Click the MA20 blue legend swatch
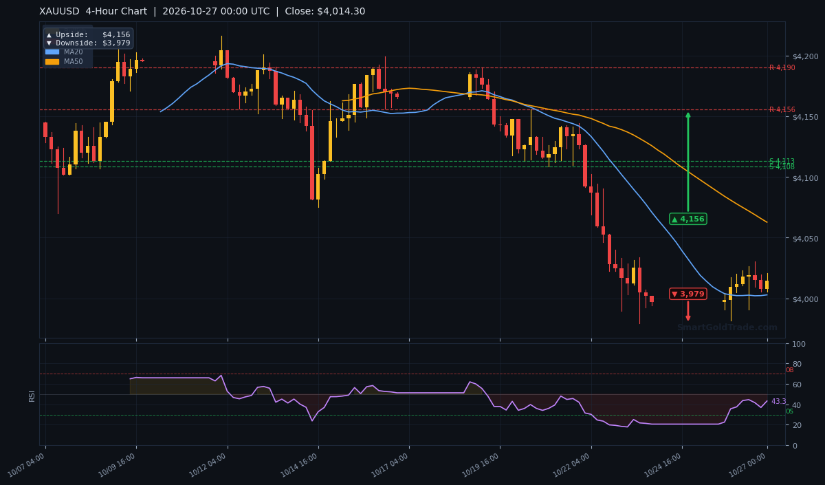 click(x=52, y=52)
